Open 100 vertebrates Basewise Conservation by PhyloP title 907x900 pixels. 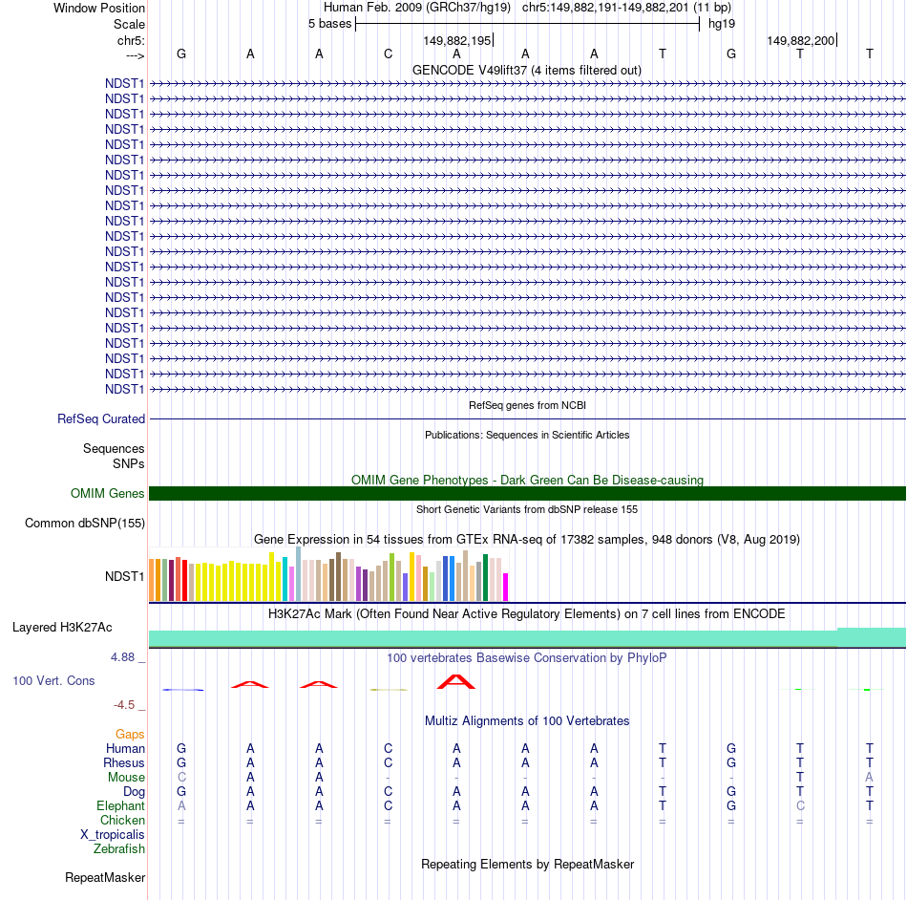click(x=526, y=658)
